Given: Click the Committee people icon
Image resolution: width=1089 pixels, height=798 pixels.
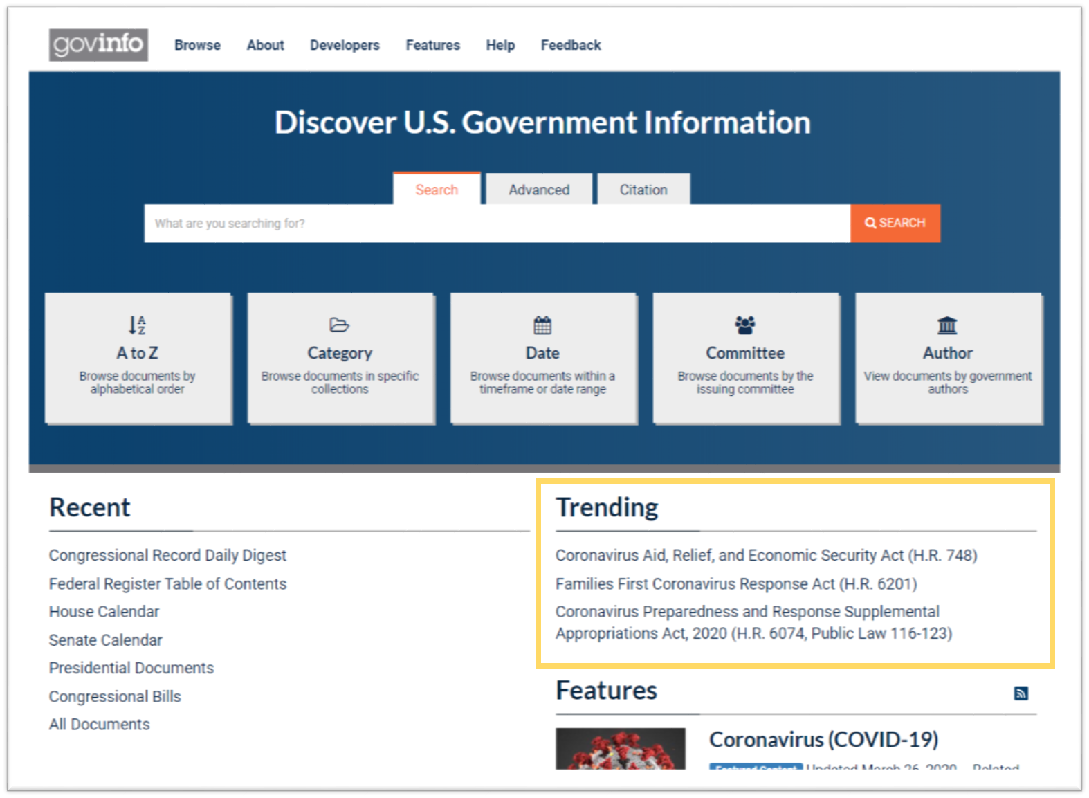Looking at the screenshot, I should (x=745, y=325).
